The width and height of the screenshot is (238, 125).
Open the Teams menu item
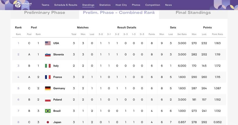45,5
